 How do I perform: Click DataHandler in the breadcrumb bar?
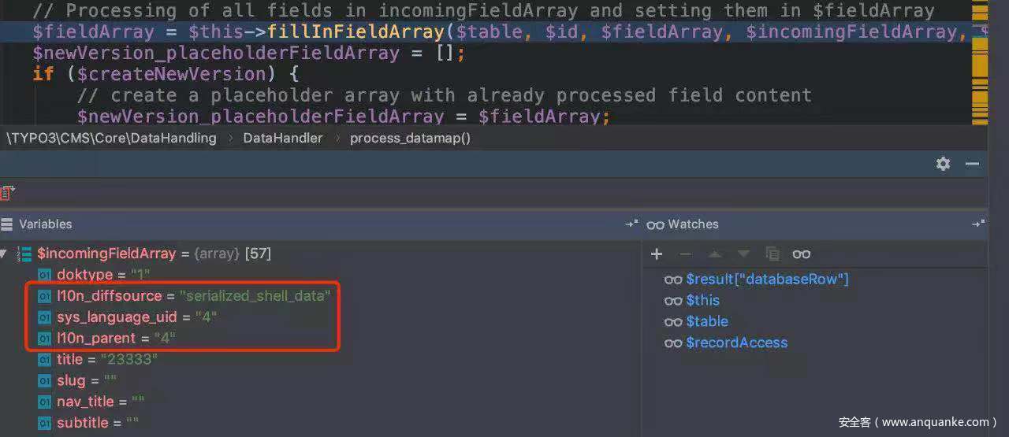(282, 138)
